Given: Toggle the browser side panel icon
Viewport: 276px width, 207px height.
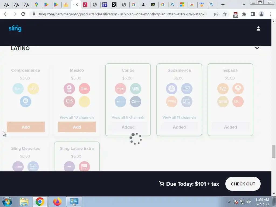Looking at the screenshot, I should 253,14.
